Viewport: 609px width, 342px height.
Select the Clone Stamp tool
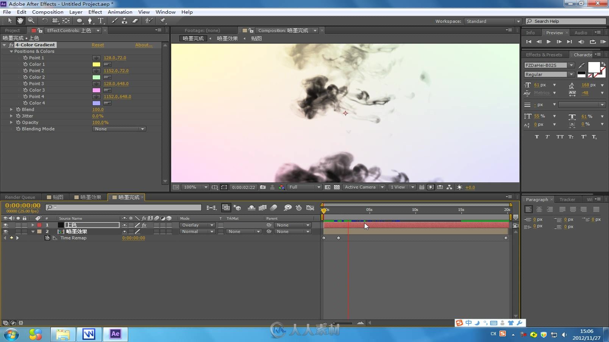(125, 21)
